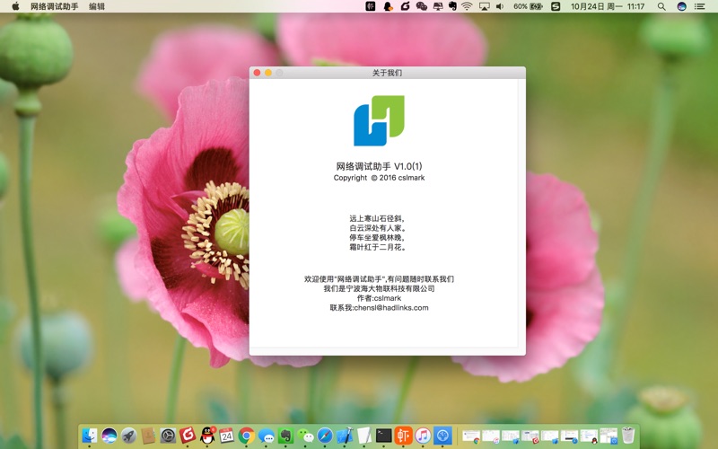Open Safari compass icon in dock
718x449 pixels.
pyautogui.click(x=325, y=436)
